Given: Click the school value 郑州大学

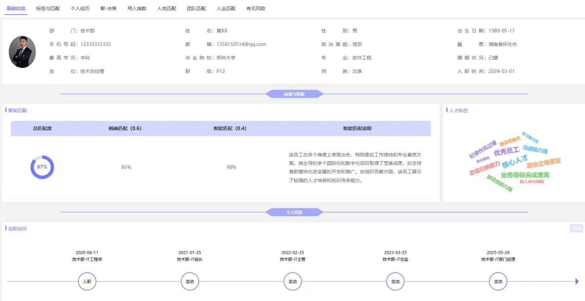Looking at the screenshot, I should (x=226, y=58).
